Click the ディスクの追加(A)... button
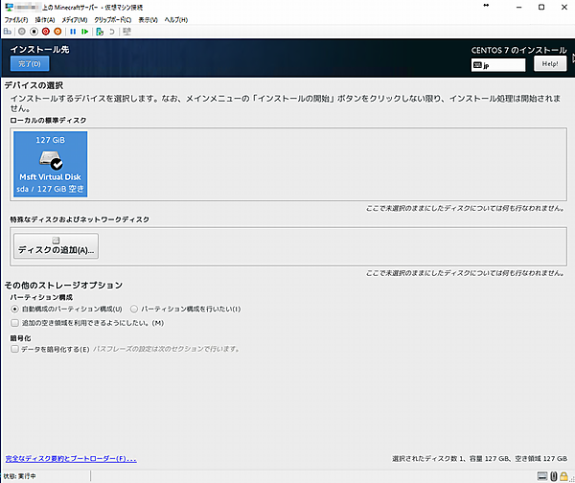Viewport: 575px width, 483px height. 56,249
